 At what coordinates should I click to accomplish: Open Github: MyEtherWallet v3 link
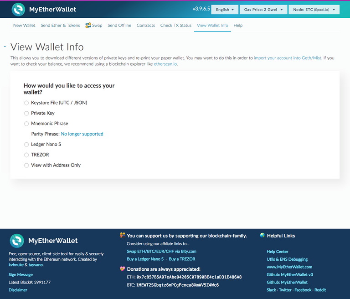pos(290,275)
